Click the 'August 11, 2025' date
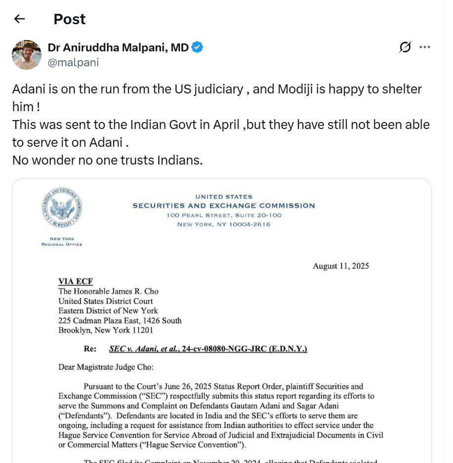Viewport: 453px width, 463px height. 340,266
